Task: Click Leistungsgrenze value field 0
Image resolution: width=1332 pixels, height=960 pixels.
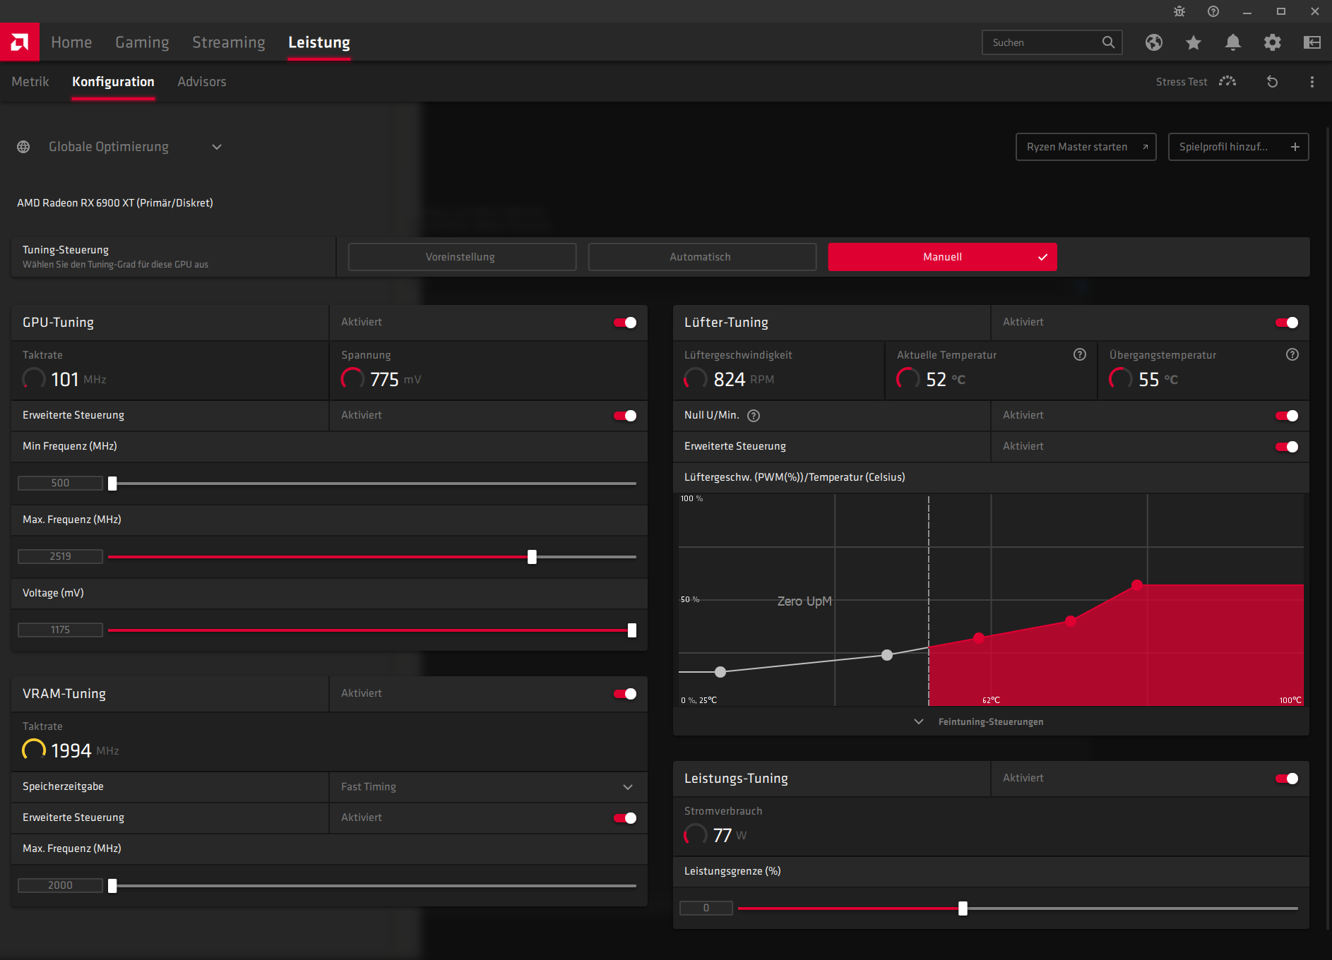Action: tap(706, 908)
